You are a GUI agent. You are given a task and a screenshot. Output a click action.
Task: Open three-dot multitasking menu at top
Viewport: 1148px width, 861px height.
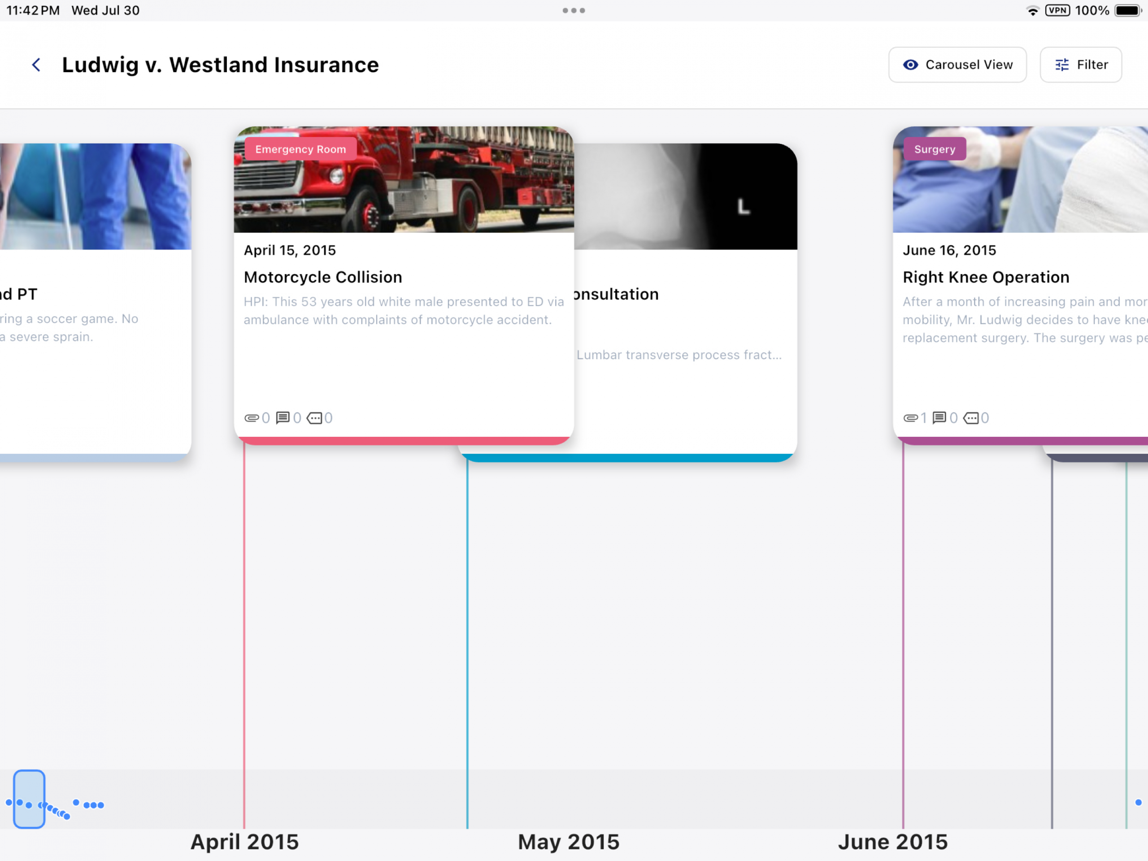coord(574,10)
